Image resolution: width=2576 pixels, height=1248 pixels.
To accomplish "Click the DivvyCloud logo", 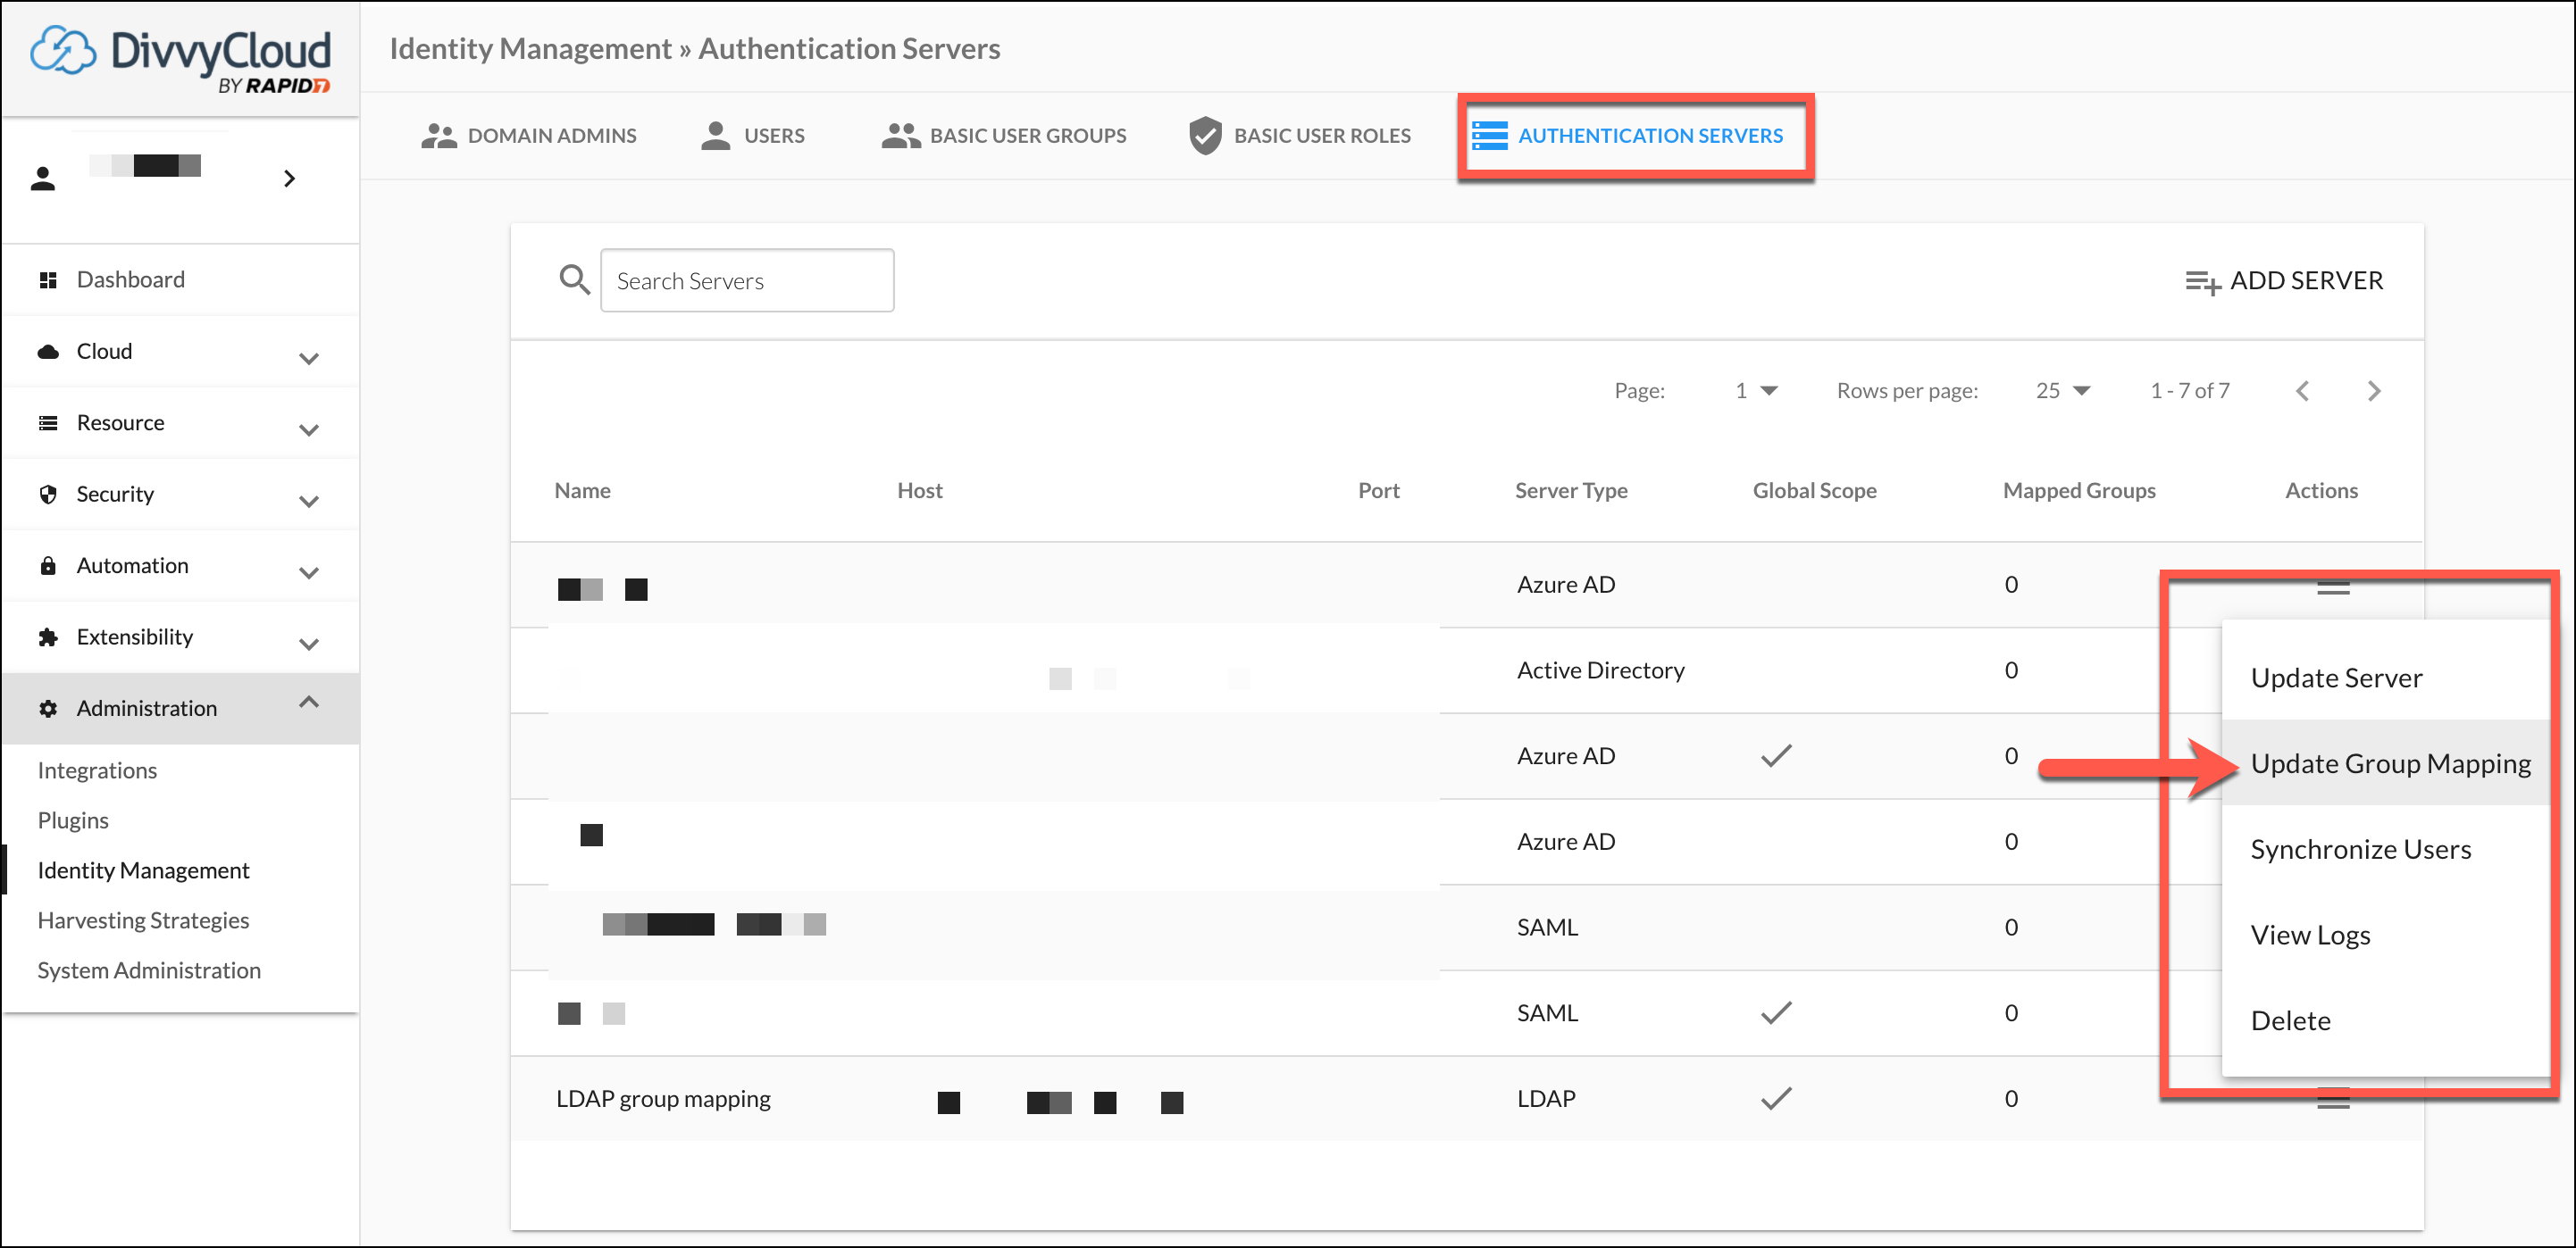I will click(x=181, y=60).
